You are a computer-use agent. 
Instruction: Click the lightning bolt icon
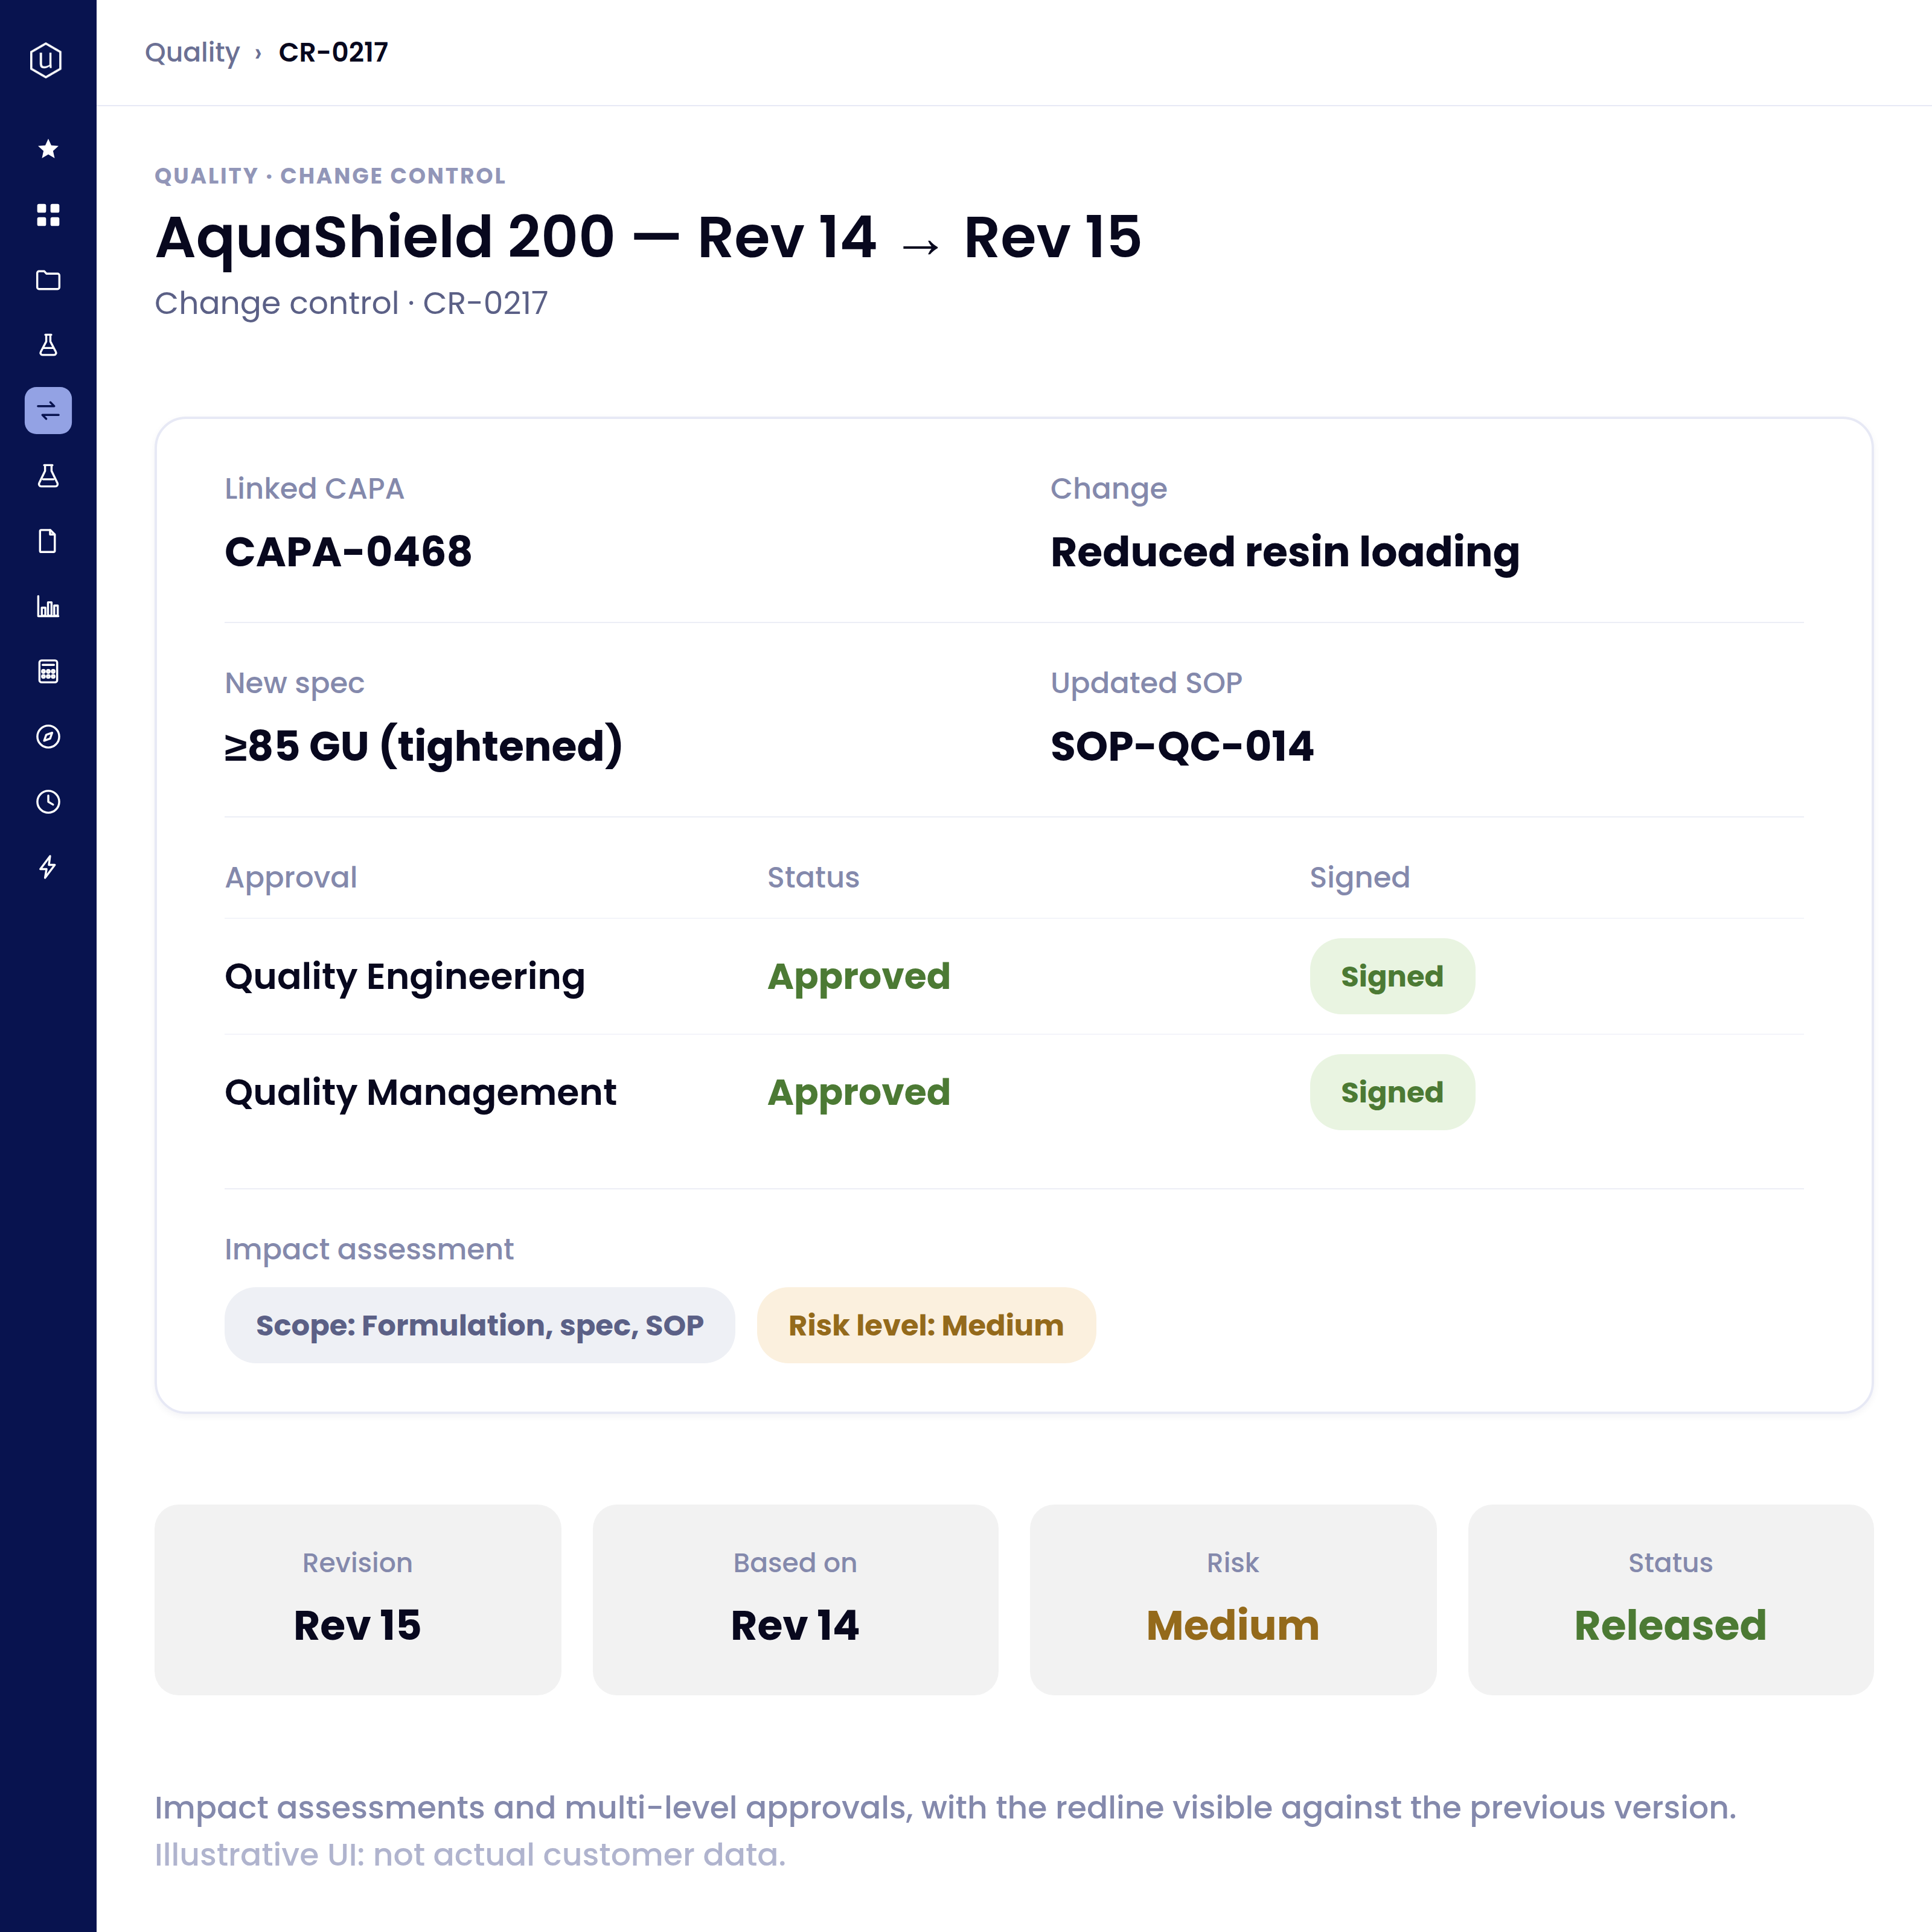pyautogui.click(x=48, y=867)
